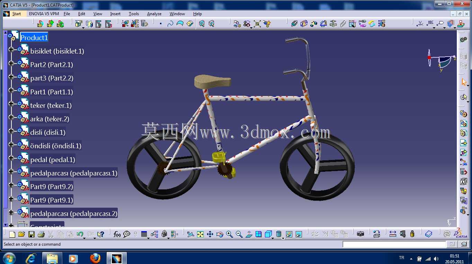
Task: Select Product1 root in the tree
Action: [x=34, y=37]
